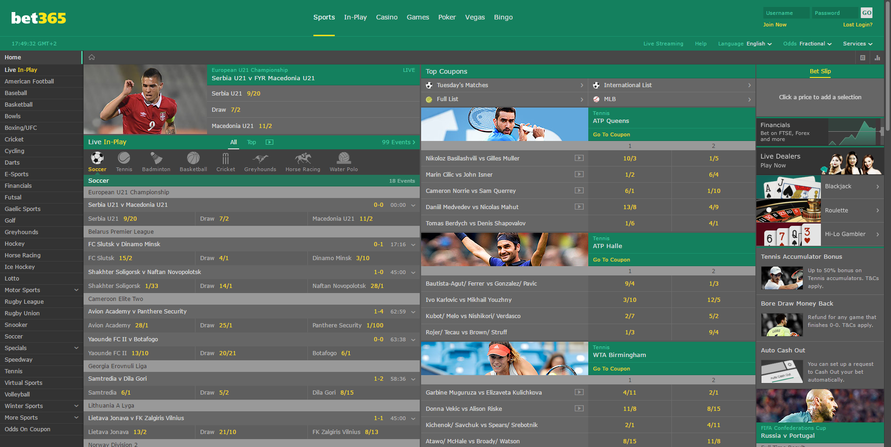Image resolution: width=891 pixels, height=447 pixels.
Task: Click the Join Now link
Action: [774, 25]
